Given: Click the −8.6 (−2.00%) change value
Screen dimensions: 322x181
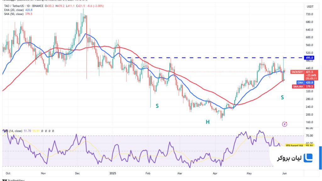Looking at the screenshot, I should (x=95, y=6).
